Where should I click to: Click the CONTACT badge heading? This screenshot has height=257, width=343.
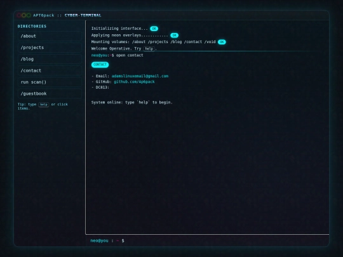pyautogui.click(x=100, y=65)
